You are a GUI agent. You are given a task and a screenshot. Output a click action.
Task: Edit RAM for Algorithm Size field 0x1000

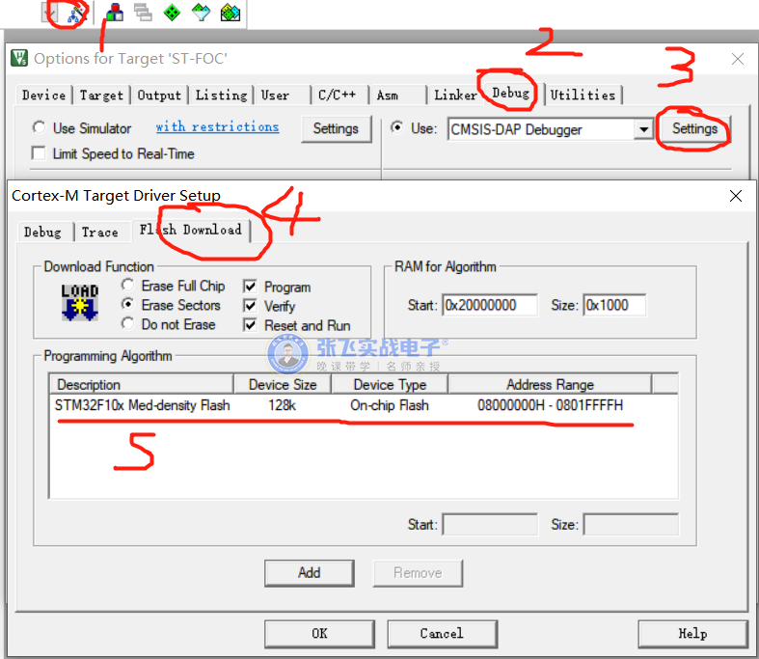[x=614, y=305]
